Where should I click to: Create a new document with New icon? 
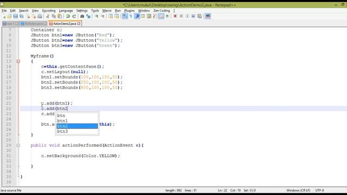pos(4,16)
